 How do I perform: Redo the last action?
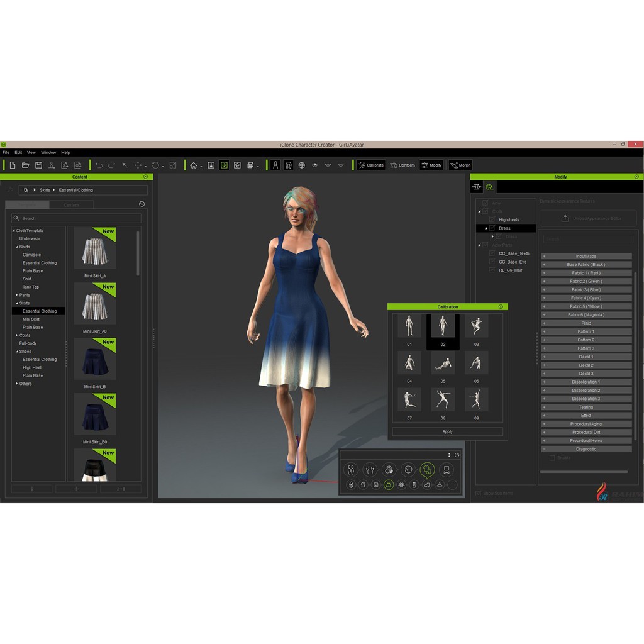[112, 165]
